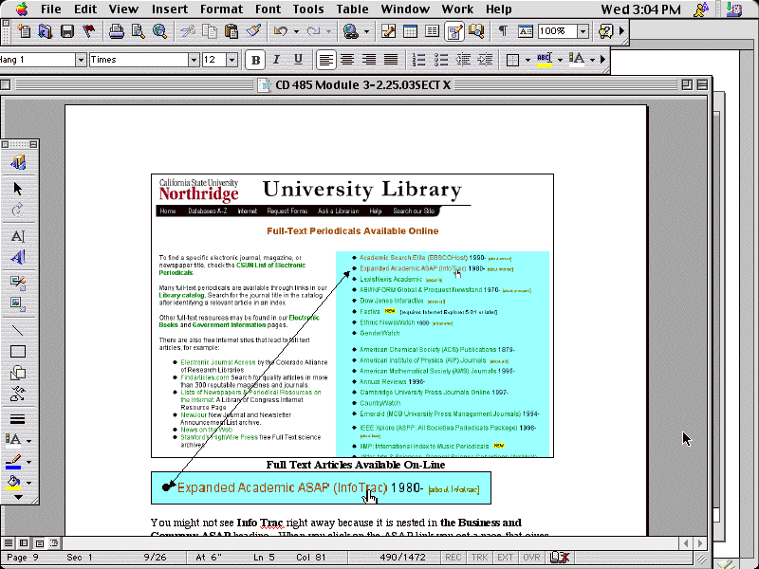Click the Apple menu icon
Viewport: 759px width, 569px height.
point(22,9)
